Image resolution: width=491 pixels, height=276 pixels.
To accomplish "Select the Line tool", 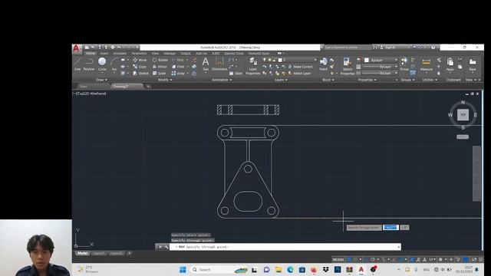I will (77, 64).
